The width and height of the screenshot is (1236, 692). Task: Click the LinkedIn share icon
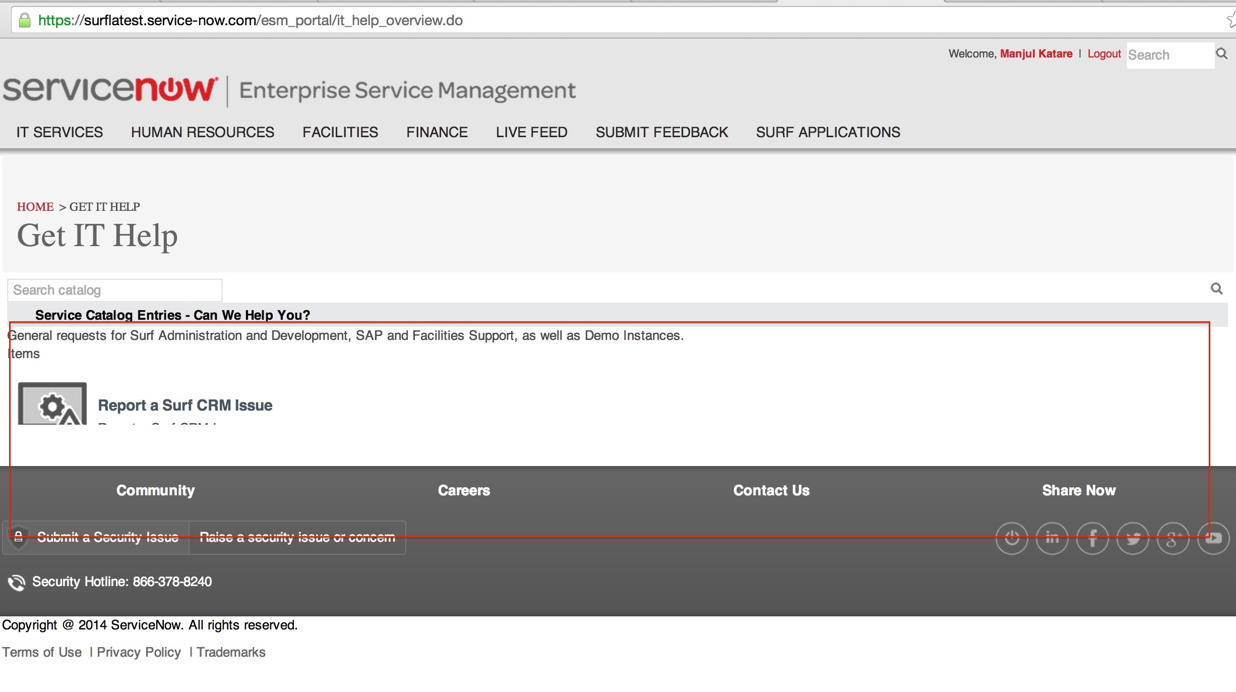1052,538
